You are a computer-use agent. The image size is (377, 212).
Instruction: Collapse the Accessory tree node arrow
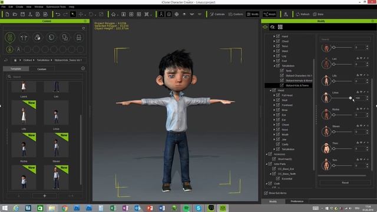266,154
